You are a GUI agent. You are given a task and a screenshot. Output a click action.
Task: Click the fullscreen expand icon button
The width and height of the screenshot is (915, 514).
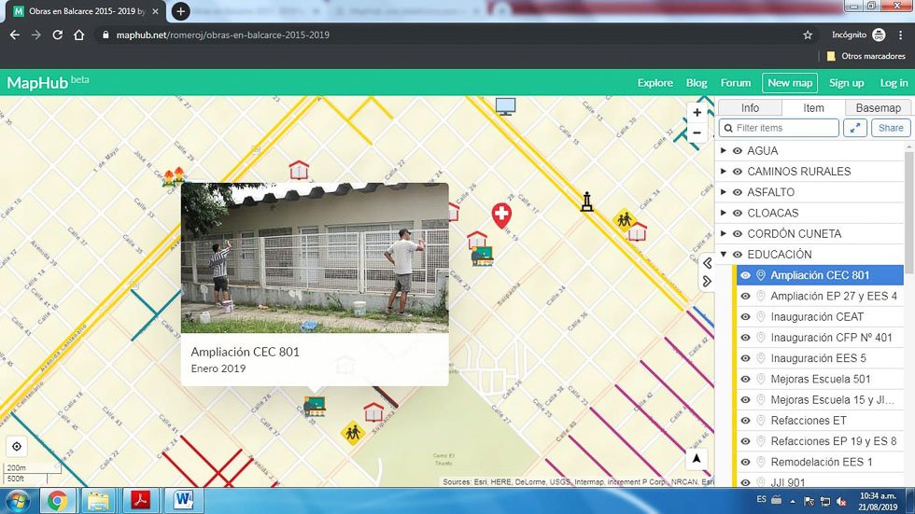pyautogui.click(x=855, y=128)
